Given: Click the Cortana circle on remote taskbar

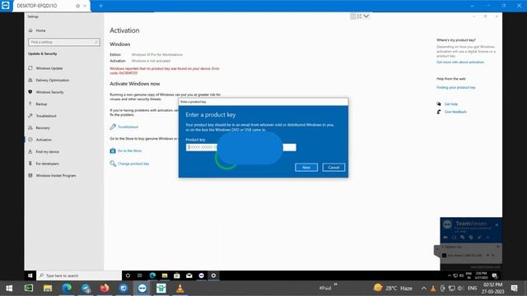Looking at the screenshot, I should [128, 275].
